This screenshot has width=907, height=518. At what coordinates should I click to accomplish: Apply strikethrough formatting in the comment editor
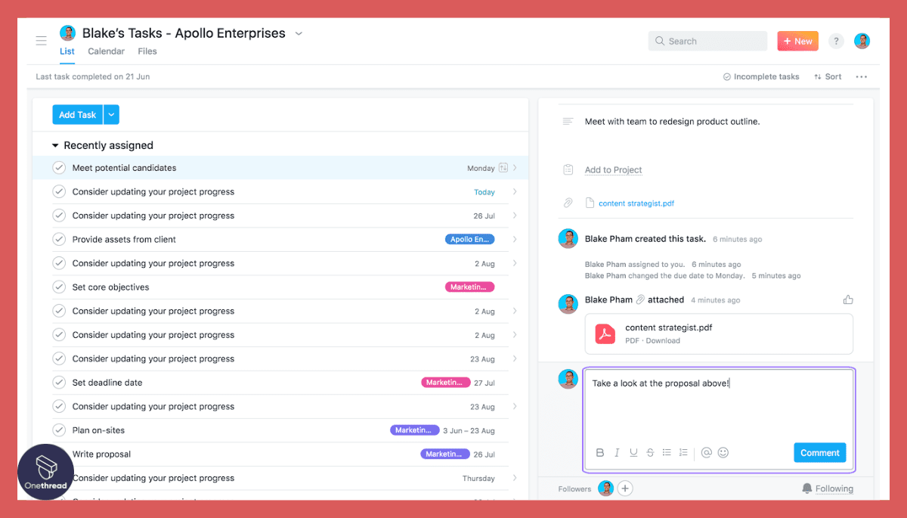click(x=649, y=452)
